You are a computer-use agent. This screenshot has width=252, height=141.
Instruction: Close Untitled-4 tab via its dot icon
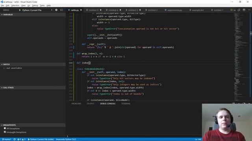click(x=120, y=10)
